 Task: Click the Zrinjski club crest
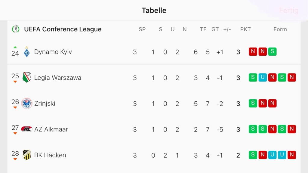[27, 103]
